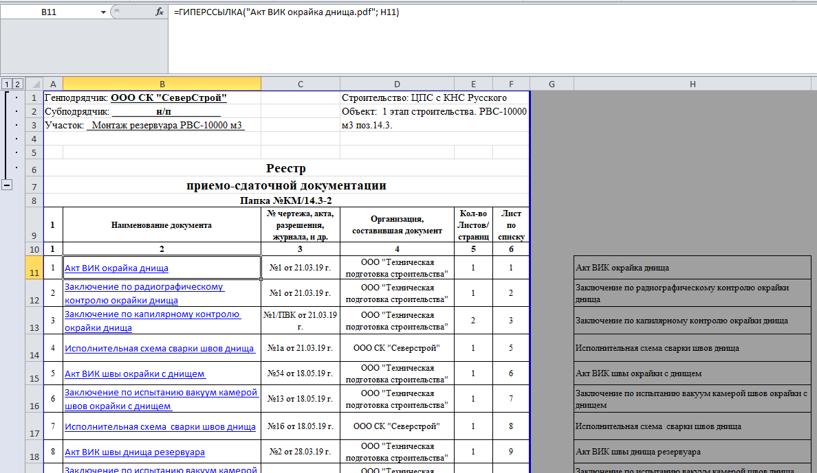Show outline level 2 rows
The image size is (817, 473).
18,84
